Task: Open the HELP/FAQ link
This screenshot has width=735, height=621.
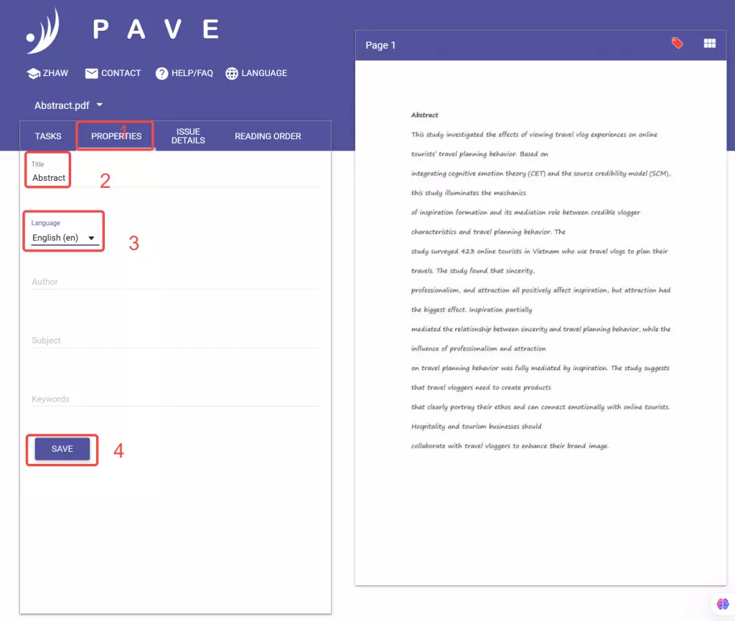Action: pyautogui.click(x=184, y=73)
